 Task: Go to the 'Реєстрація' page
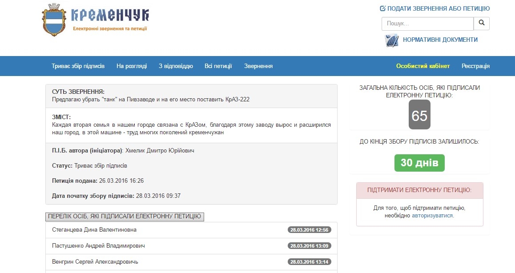click(475, 66)
